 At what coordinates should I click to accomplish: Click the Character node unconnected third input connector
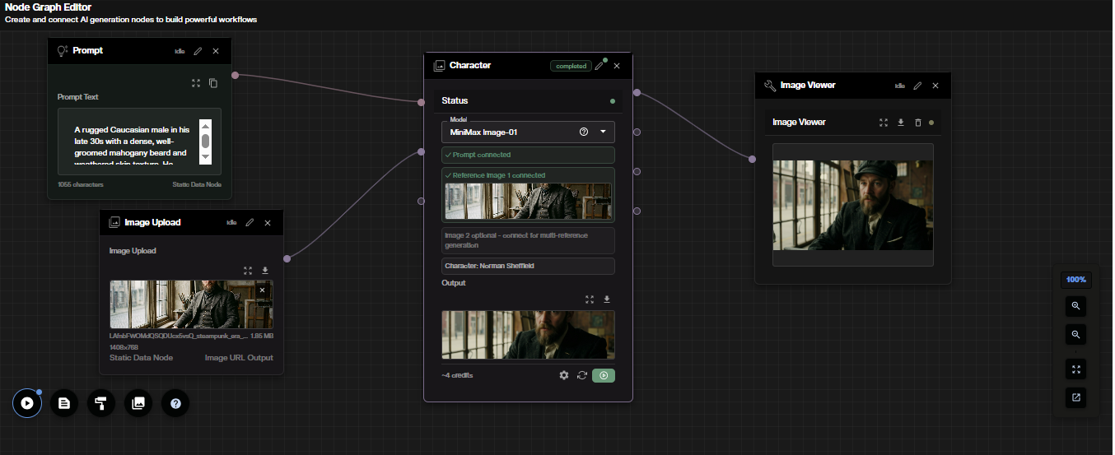tap(421, 201)
